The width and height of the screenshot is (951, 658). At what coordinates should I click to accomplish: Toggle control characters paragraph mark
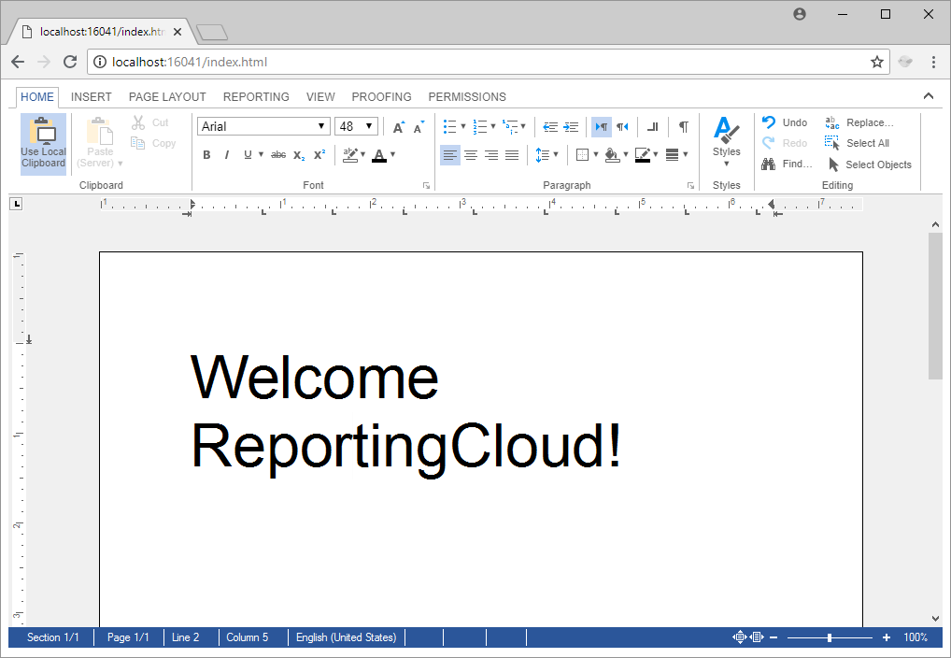[684, 127]
